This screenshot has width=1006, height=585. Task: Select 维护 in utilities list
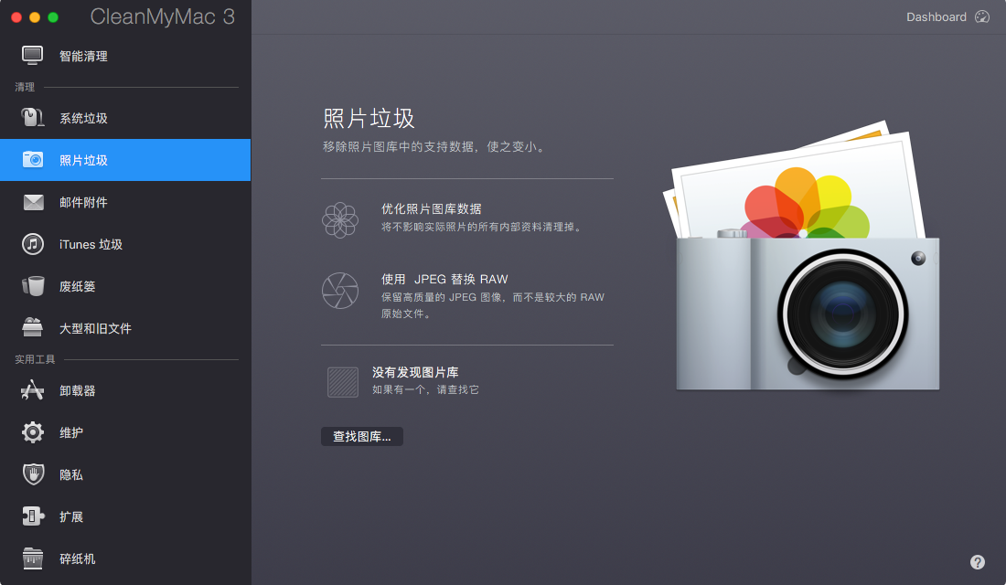[125, 432]
